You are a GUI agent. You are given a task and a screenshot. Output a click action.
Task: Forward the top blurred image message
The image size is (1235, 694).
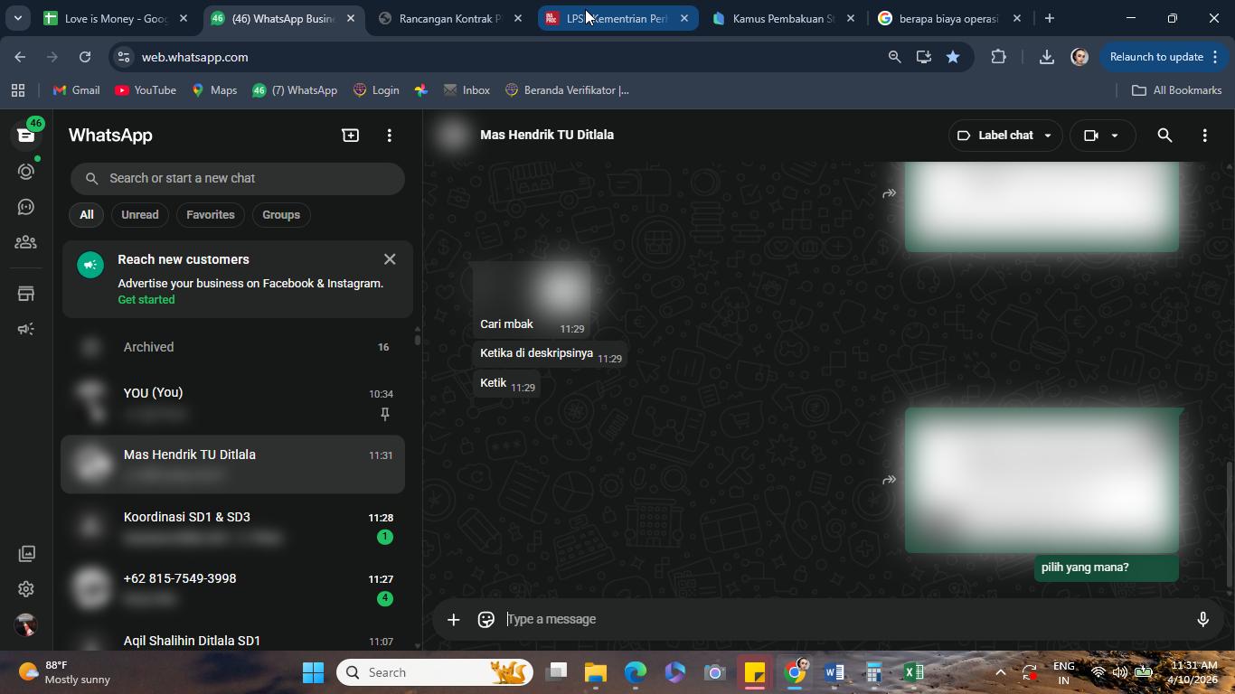(890, 192)
